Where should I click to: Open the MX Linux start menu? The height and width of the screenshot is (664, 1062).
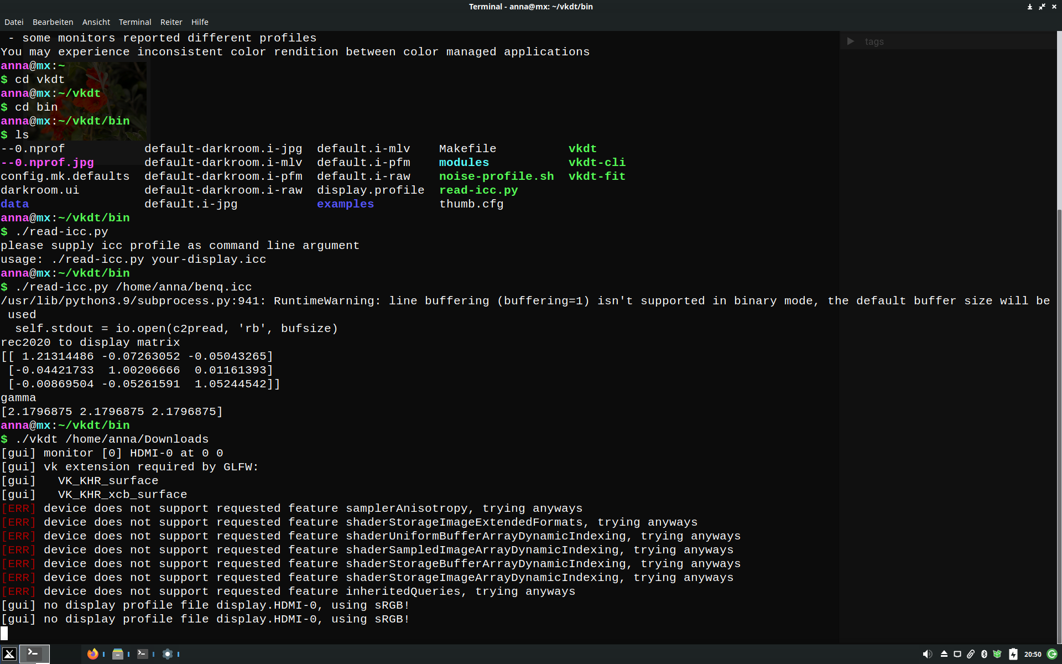point(9,654)
